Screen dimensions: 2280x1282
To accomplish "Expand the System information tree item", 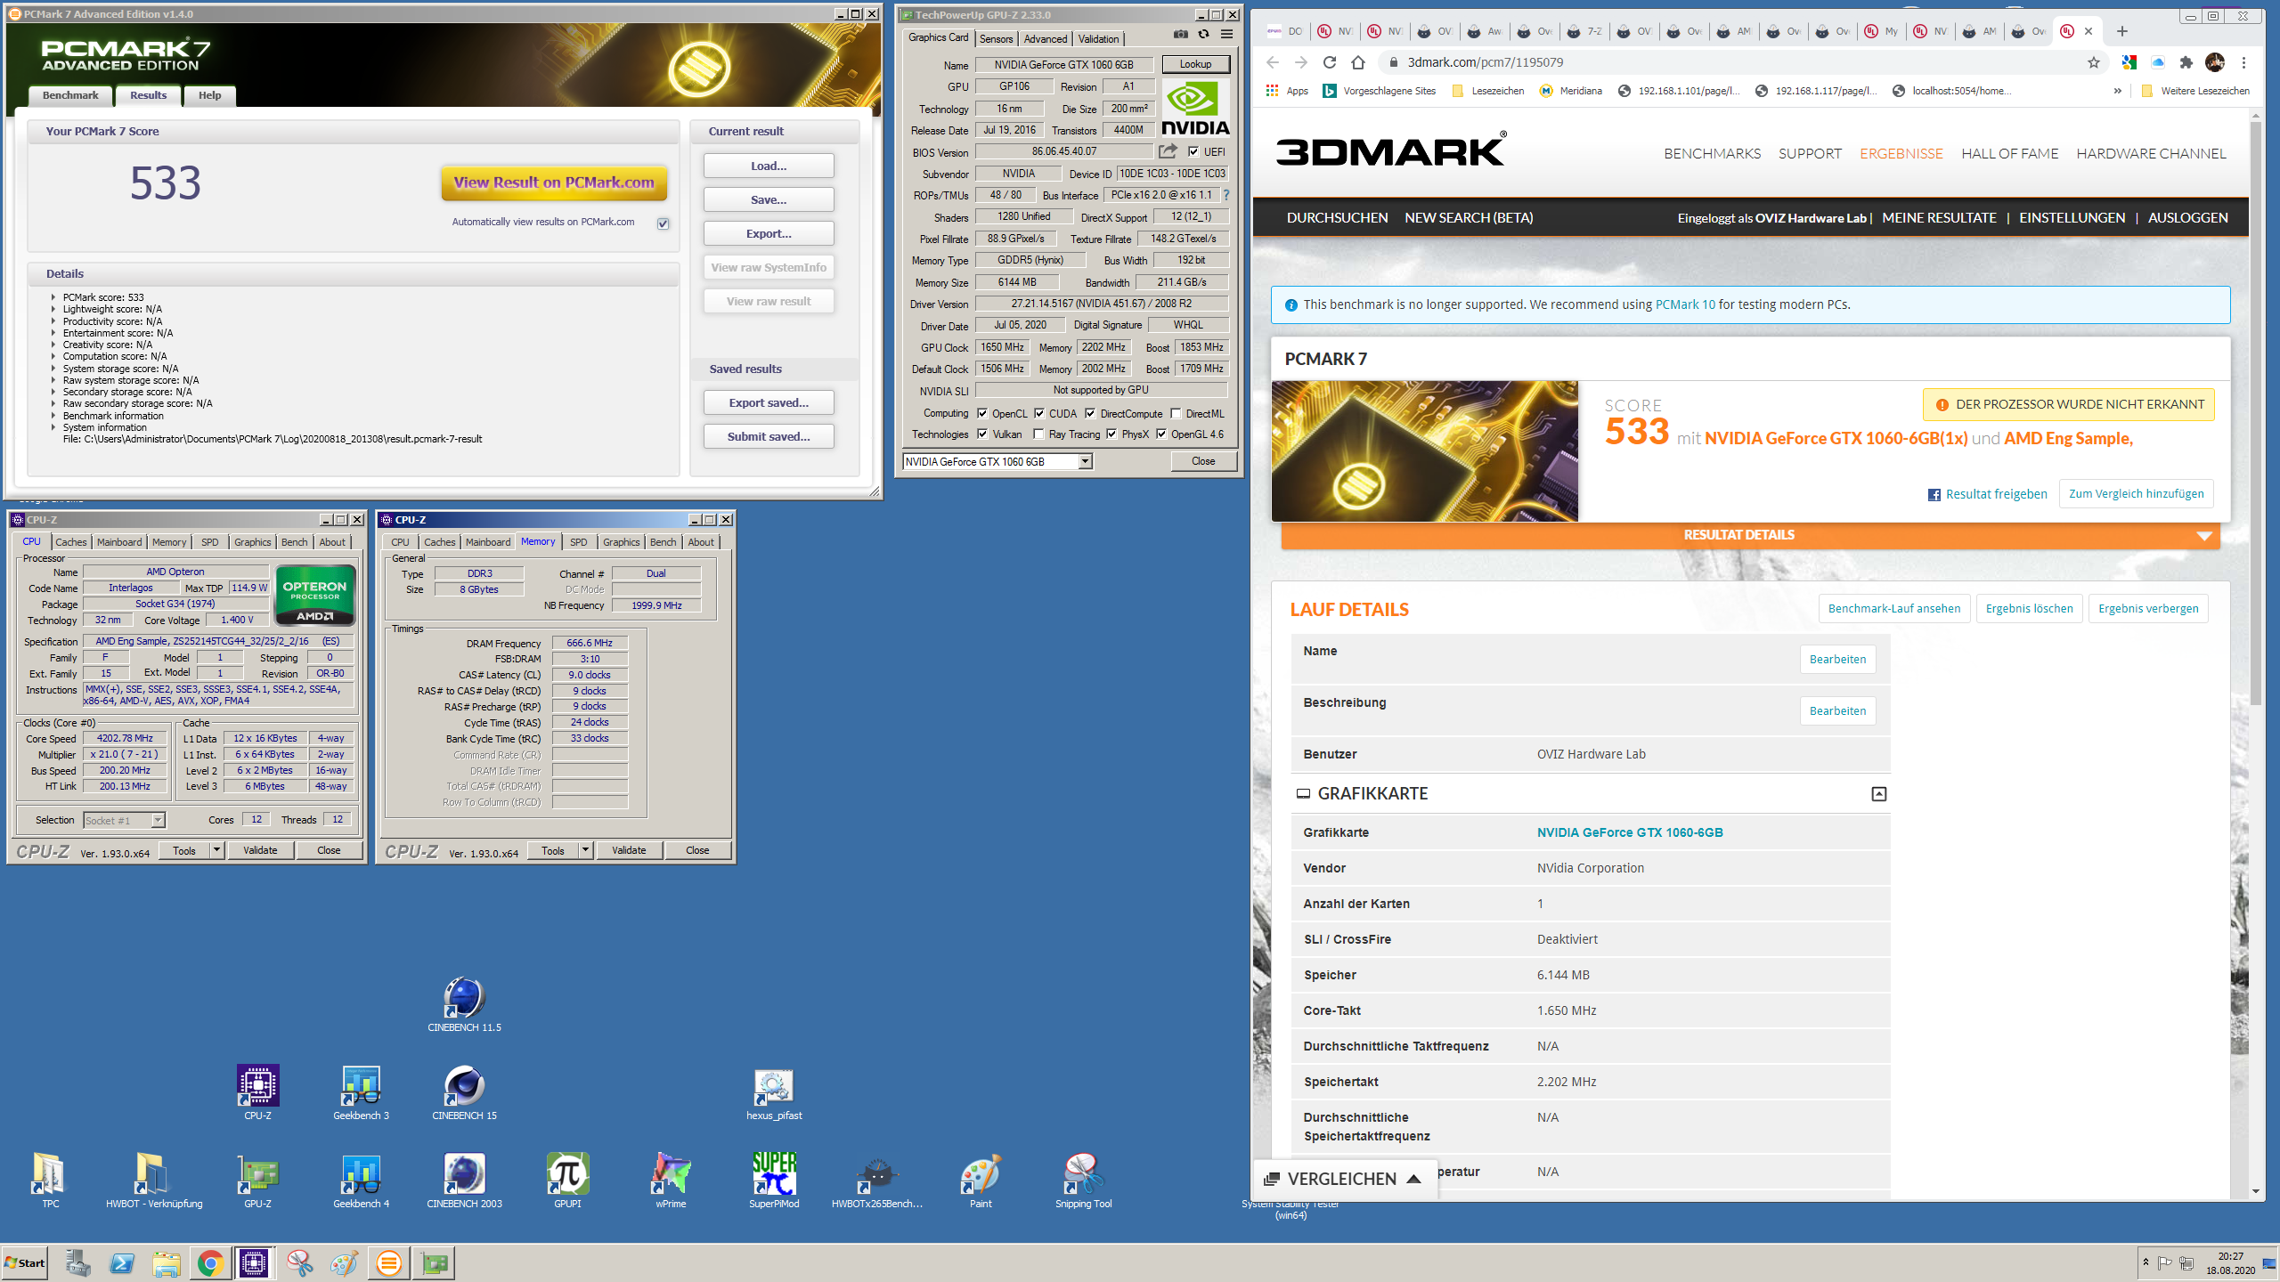I will [53, 427].
